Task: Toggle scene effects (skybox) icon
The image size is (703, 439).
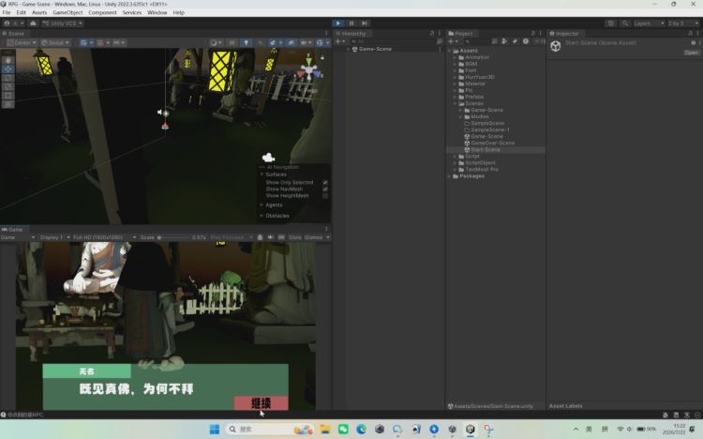Action: (272, 42)
